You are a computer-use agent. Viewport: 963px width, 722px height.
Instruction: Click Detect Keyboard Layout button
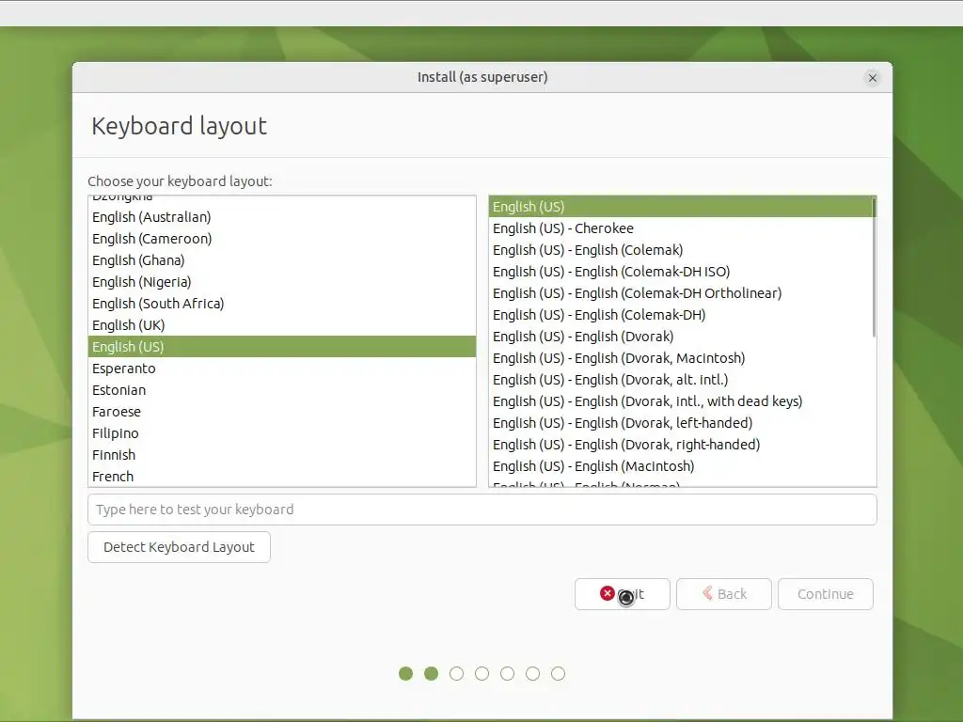pos(179,547)
